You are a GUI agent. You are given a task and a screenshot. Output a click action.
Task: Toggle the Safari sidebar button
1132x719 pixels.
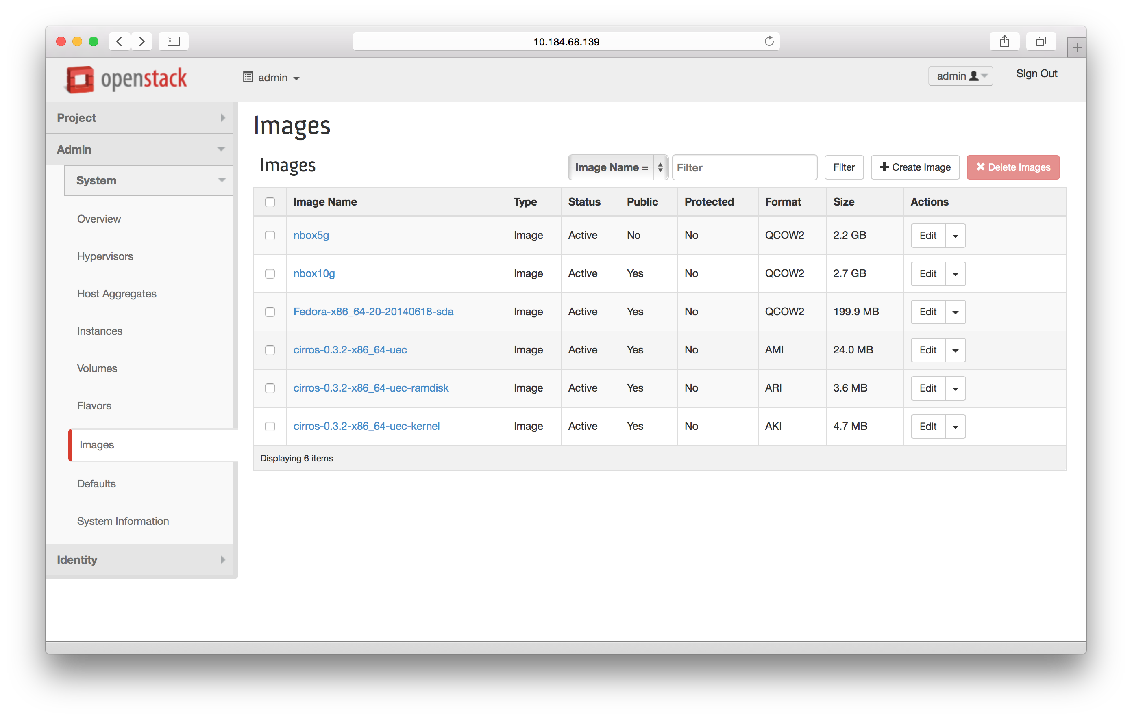tap(174, 41)
